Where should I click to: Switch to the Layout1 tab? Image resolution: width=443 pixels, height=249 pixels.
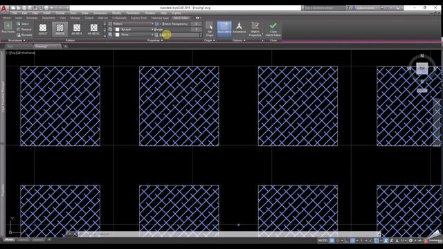point(23,240)
